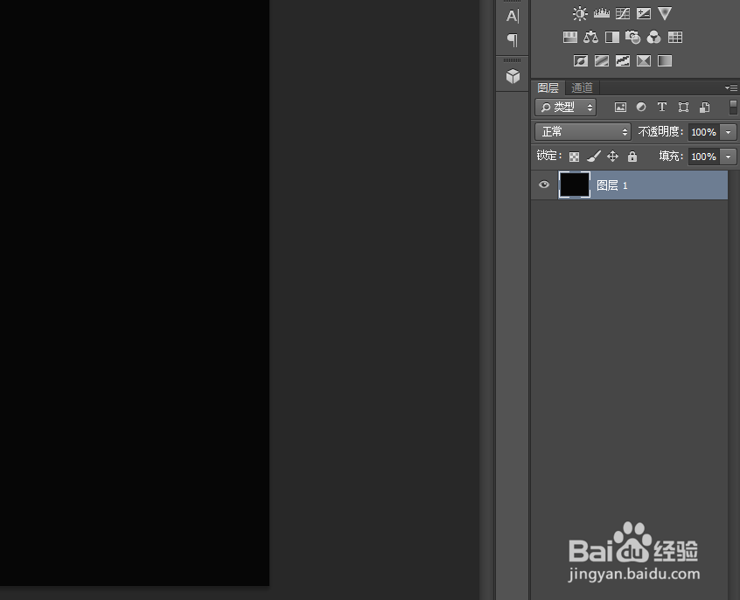Open the 不透明度 slider arrow
Screen dimensions: 740x600
tap(729, 132)
